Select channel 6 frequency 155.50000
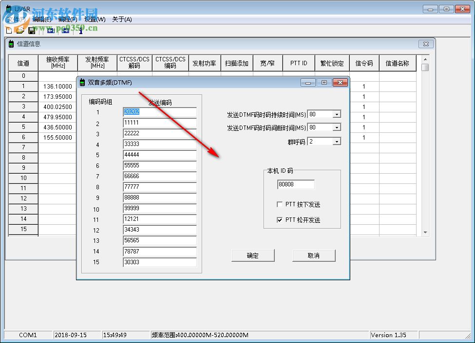This screenshot has height=343, width=475. [57, 138]
